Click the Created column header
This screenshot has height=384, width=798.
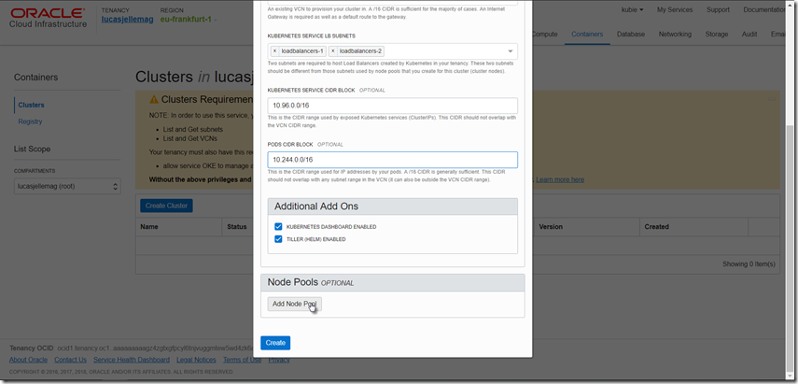(656, 227)
